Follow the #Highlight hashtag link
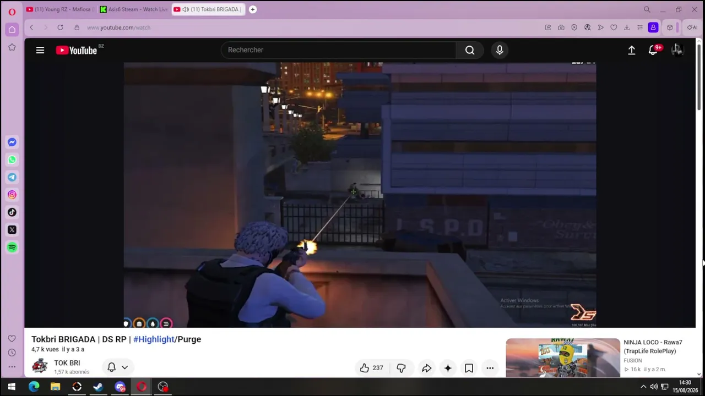Screen dimensions: 705x396 (x=154, y=339)
